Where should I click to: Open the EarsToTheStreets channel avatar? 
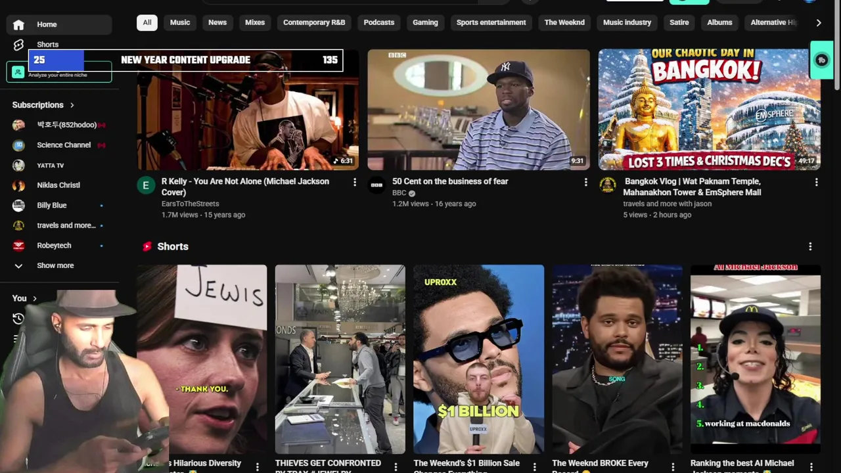click(146, 185)
